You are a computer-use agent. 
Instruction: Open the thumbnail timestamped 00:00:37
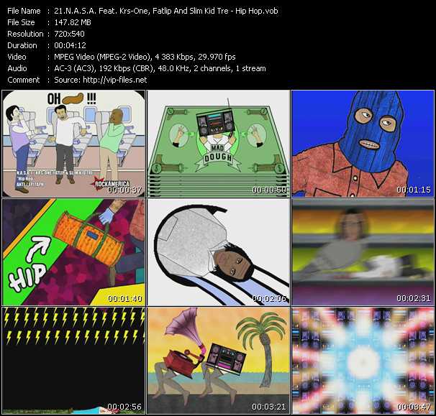coord(73,143)
